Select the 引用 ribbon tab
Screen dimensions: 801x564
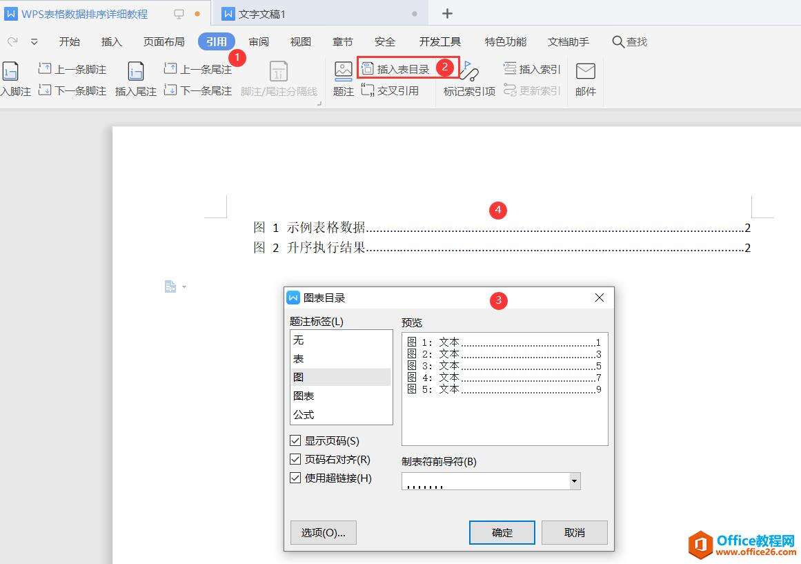(217, 41)
